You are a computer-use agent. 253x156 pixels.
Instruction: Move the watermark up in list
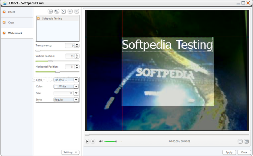70,11
